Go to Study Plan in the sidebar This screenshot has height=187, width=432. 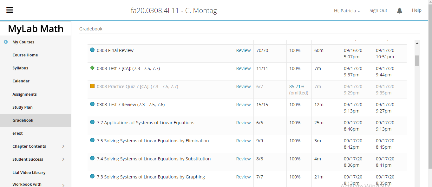click(x=23, y=107)
